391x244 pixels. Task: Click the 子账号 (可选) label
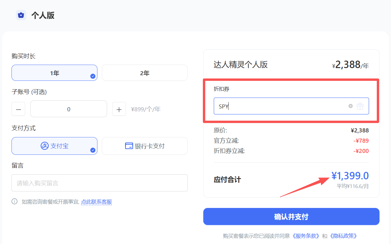[29, 92]
